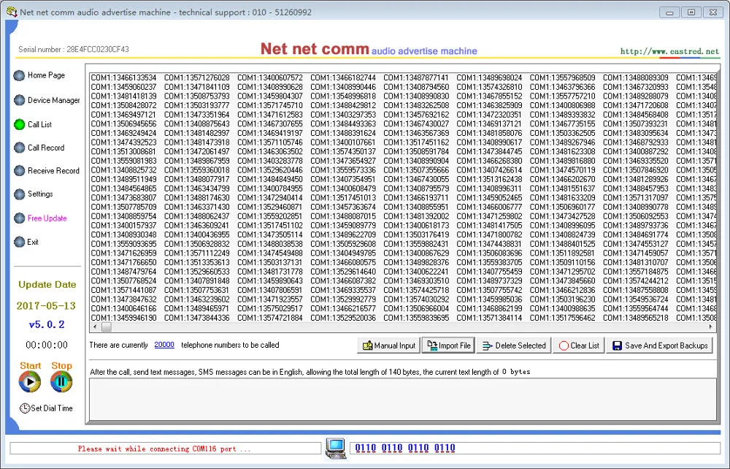
Task: Click the v5.0.2 version label
Action: point(47,324)
